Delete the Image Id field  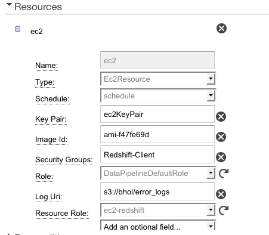click(221, 137)
